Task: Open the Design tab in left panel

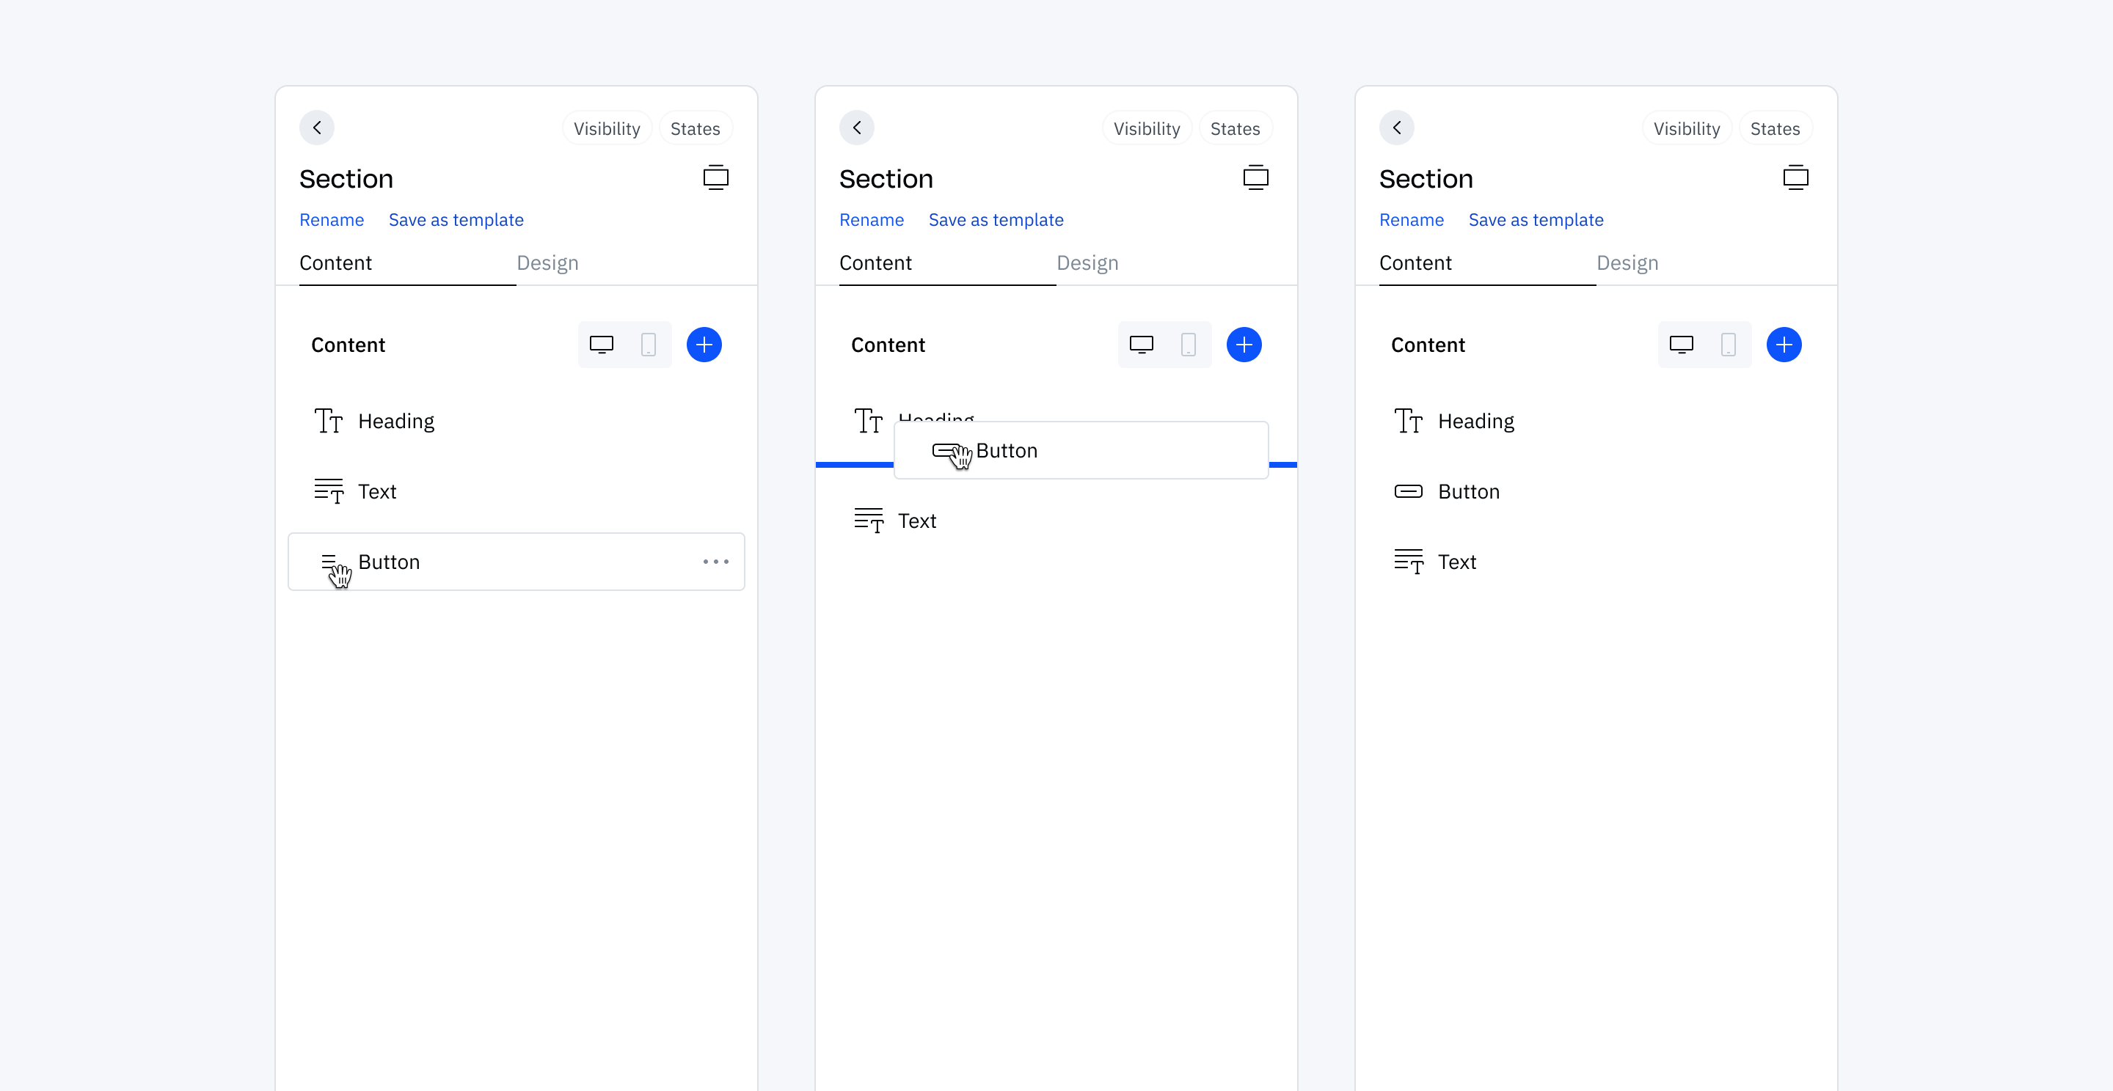Action: pyautogui.click(x=547, y=263)
